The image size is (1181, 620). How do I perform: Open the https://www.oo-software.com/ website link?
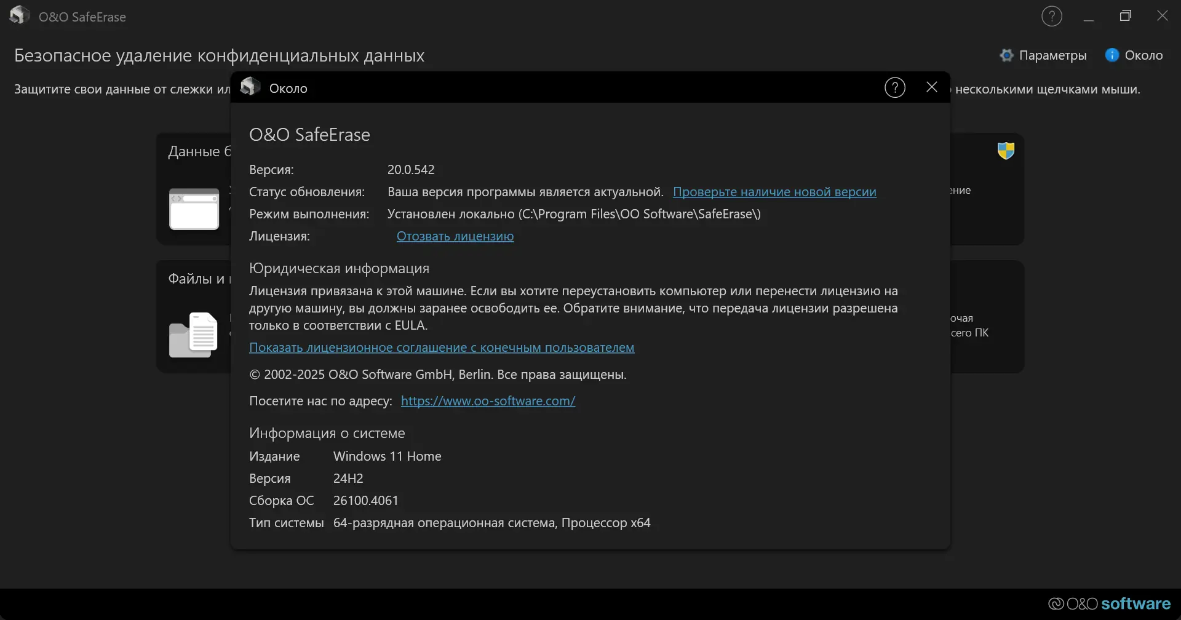(x=488, y=401)
